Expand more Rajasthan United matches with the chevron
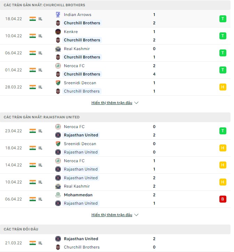 [136, 215]
